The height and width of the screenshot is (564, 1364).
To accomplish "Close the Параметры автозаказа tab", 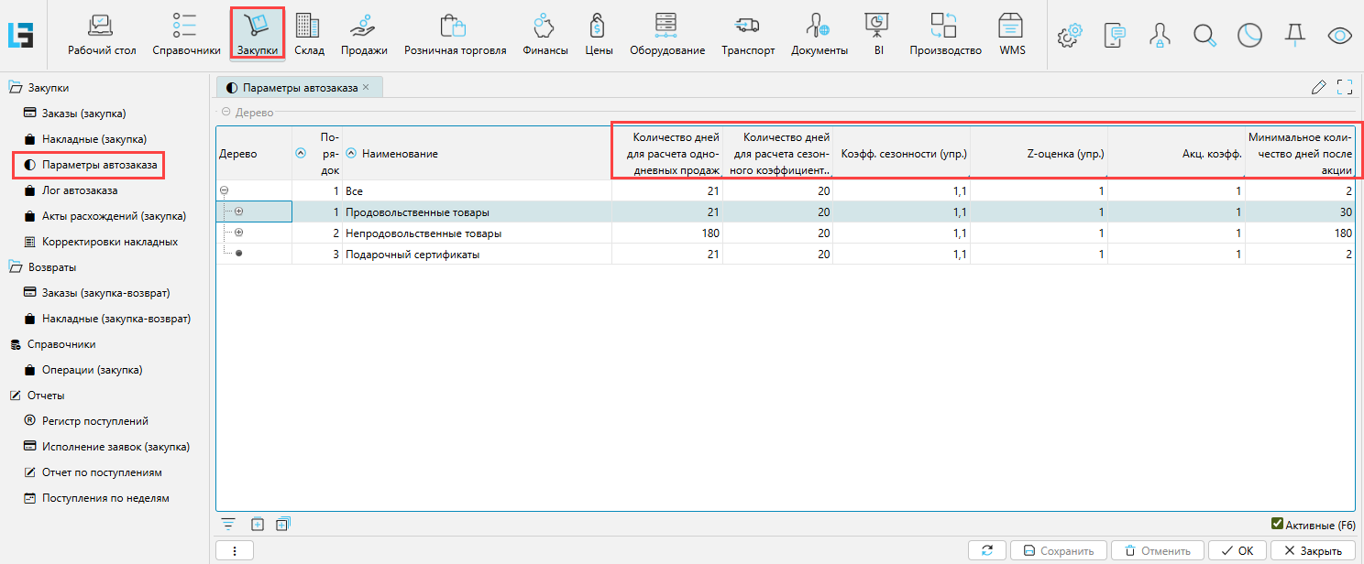I will coord(366,87).
